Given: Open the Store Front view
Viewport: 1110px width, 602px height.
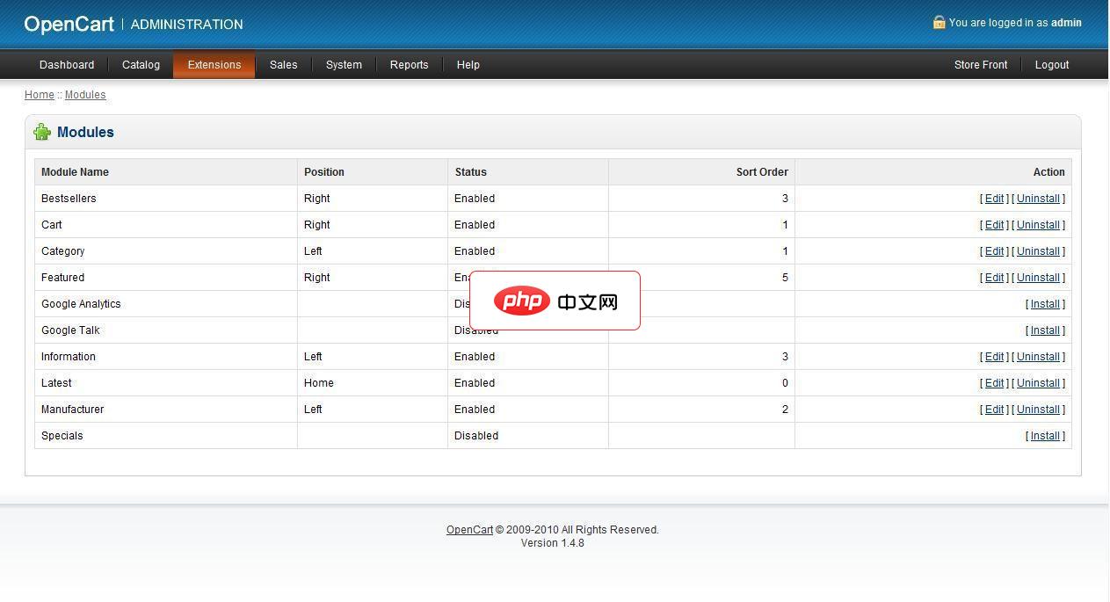Looking at the screenshot, I should [980, 64].
